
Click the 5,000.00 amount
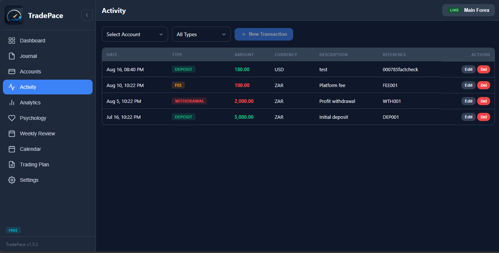pyautogui.click(x=244, y=117)
